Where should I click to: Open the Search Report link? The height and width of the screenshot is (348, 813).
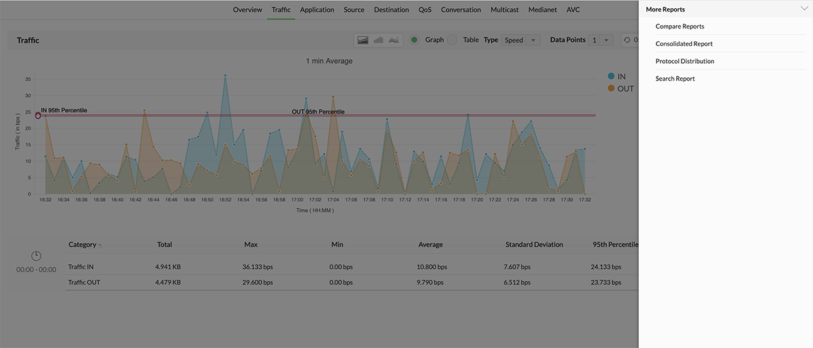[675, 79]
